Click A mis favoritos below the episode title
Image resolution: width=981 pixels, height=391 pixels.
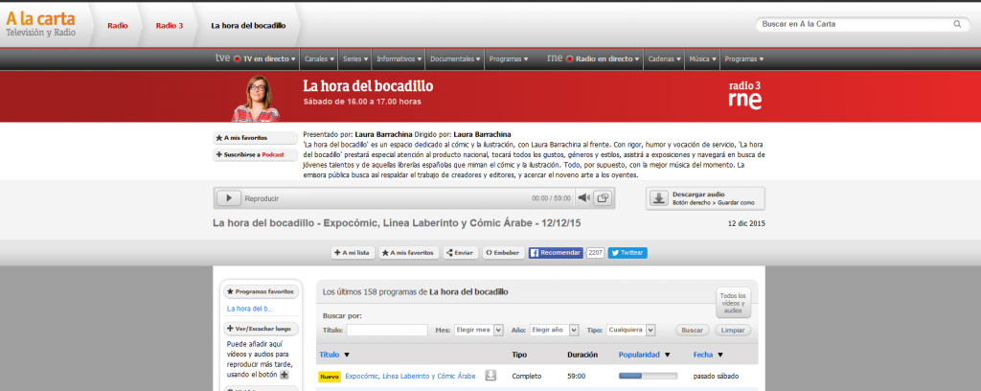pos(408,253)
